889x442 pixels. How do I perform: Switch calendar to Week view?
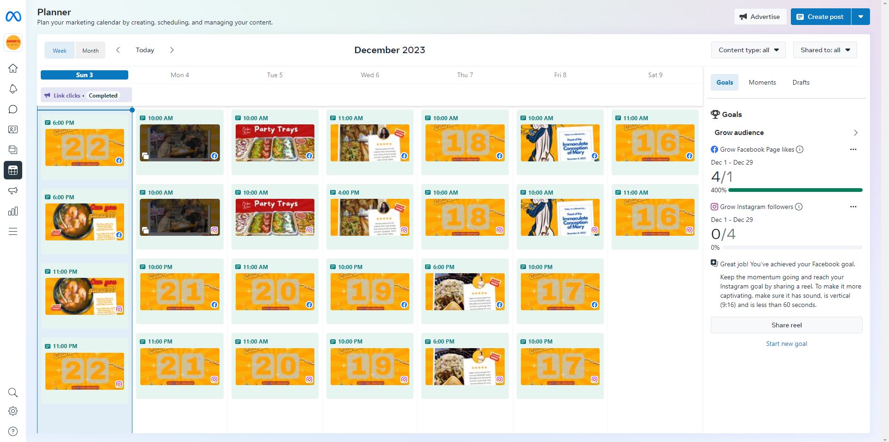tap(60, 50)
